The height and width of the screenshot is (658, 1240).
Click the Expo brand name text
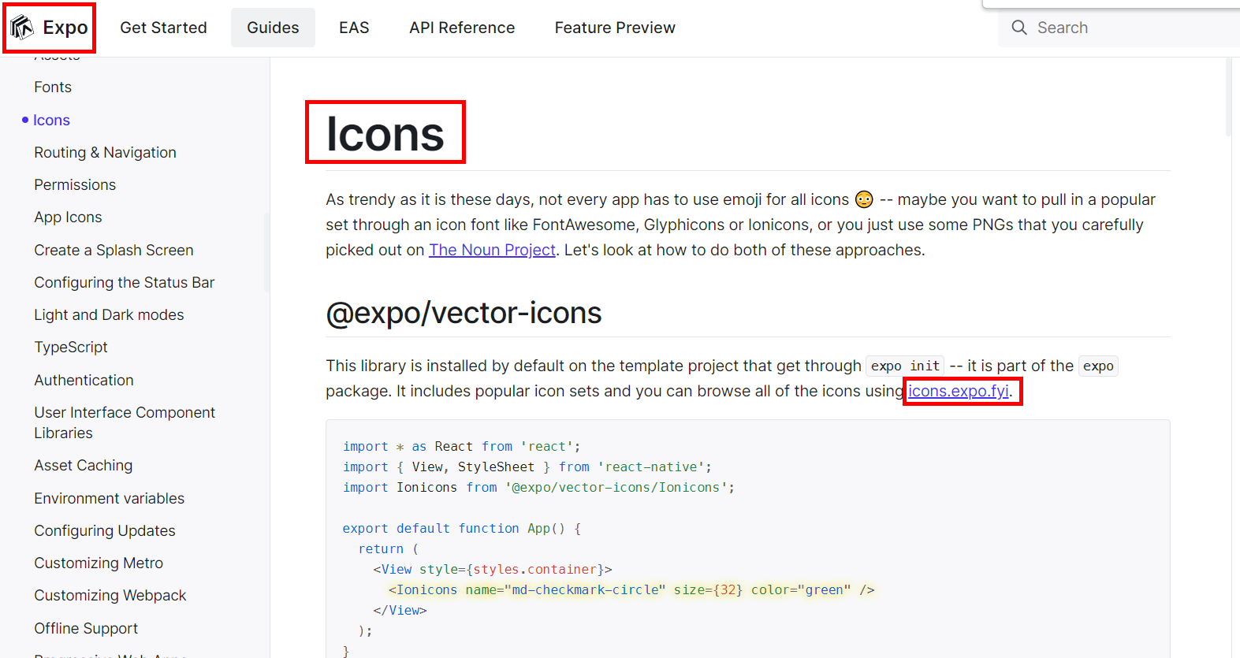point(65,28)
